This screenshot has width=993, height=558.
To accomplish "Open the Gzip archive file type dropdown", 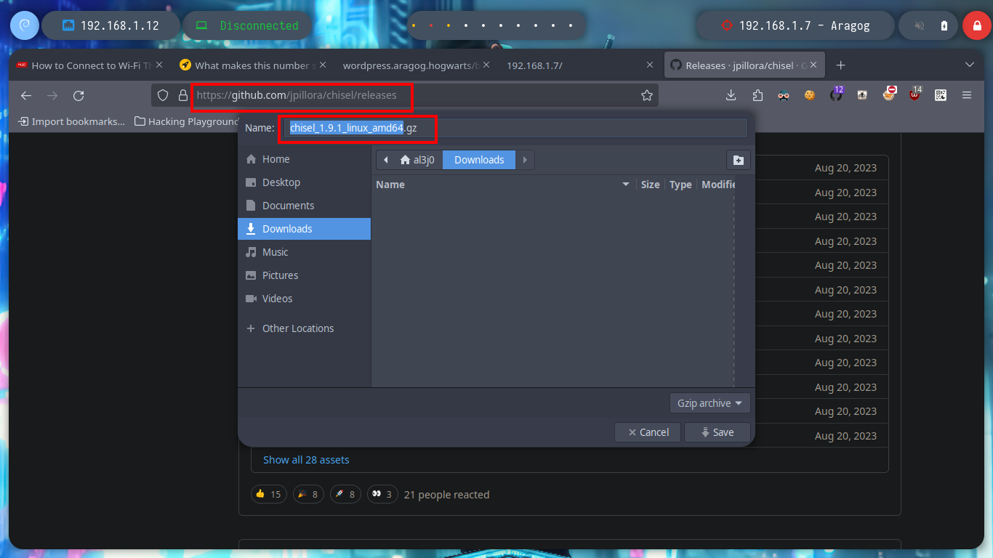I will (709, 403).
